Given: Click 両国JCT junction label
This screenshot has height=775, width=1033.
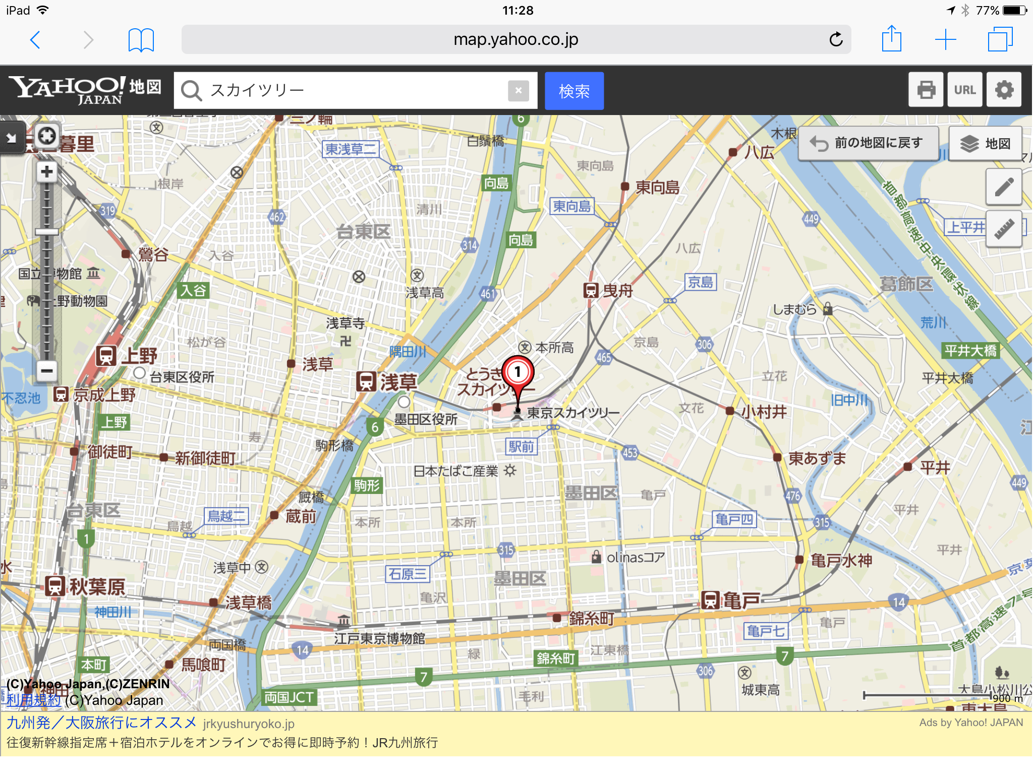Looking at the screenshot, I should [290, 697].
